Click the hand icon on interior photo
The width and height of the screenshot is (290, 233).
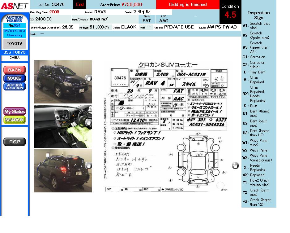(x=89, y=122)
